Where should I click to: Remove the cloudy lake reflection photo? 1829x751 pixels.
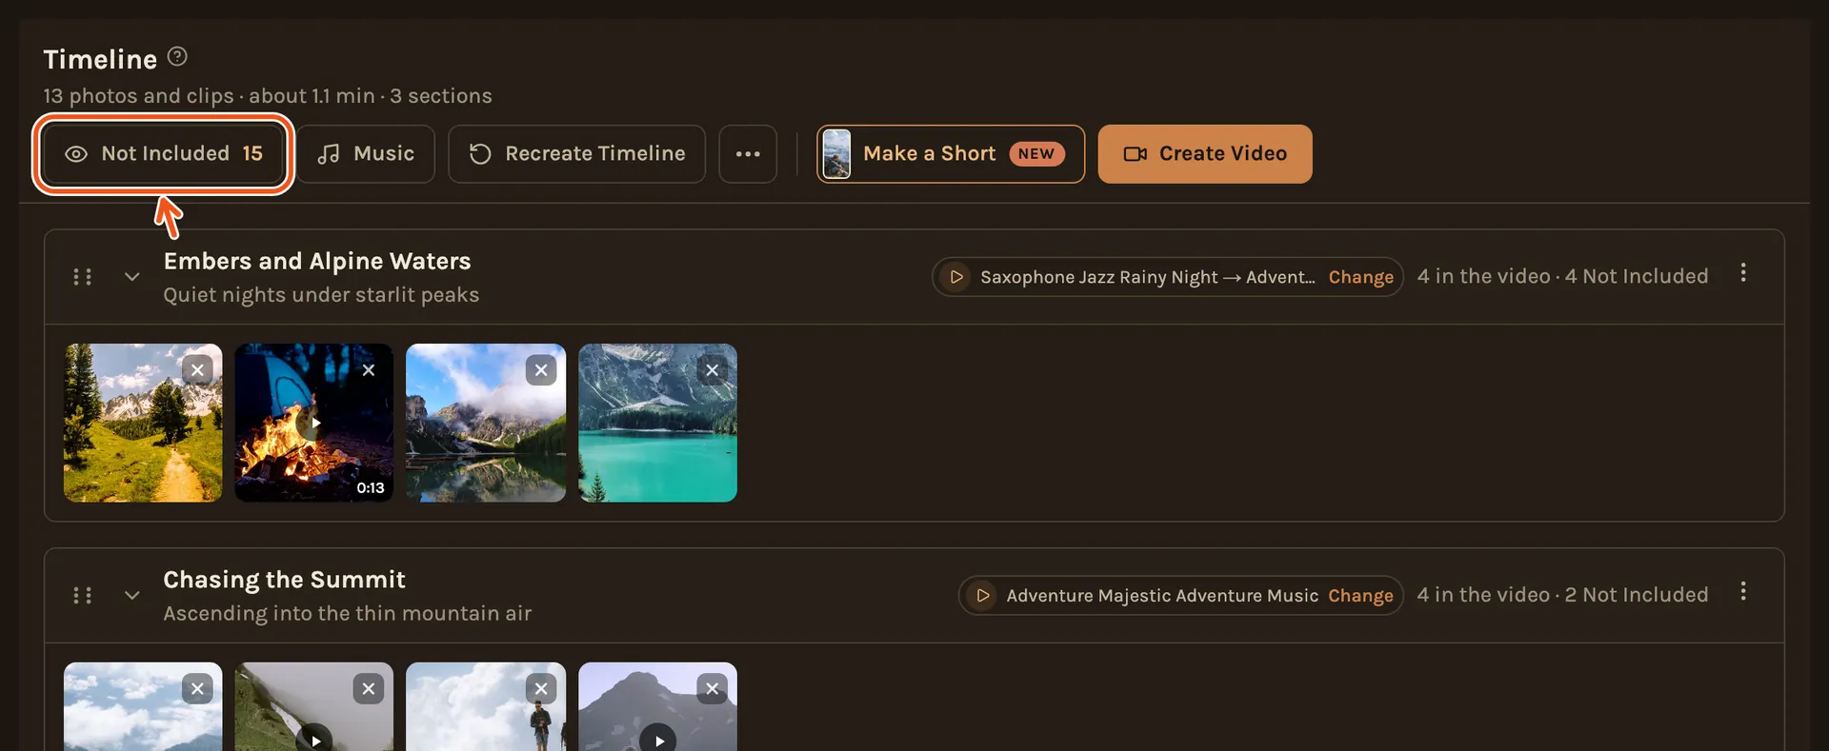point(541,369)
